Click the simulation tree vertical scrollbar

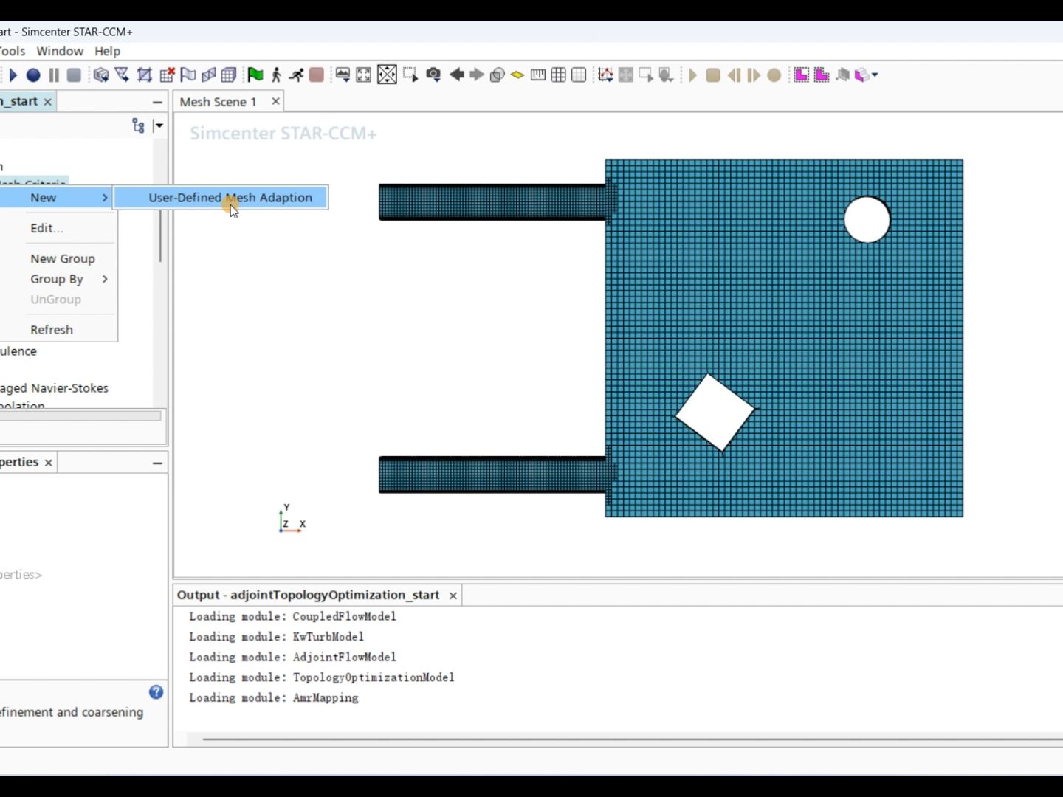tap(159, 236)
